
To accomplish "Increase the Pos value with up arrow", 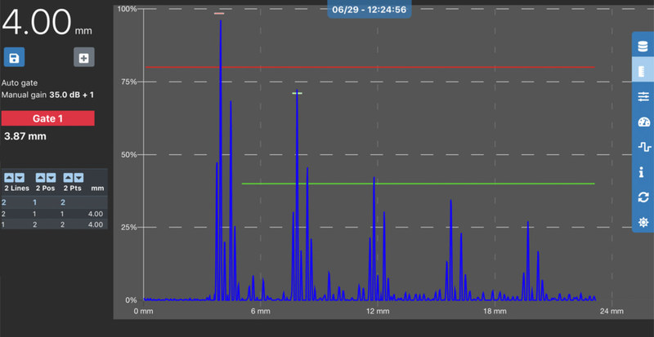I will tap(40, 178).
